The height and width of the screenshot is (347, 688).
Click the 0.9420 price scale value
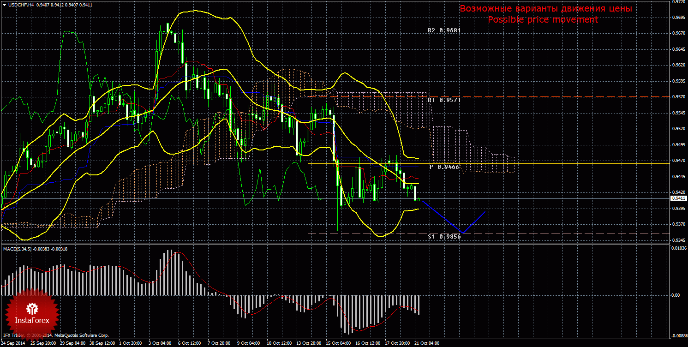pos(678,192)
